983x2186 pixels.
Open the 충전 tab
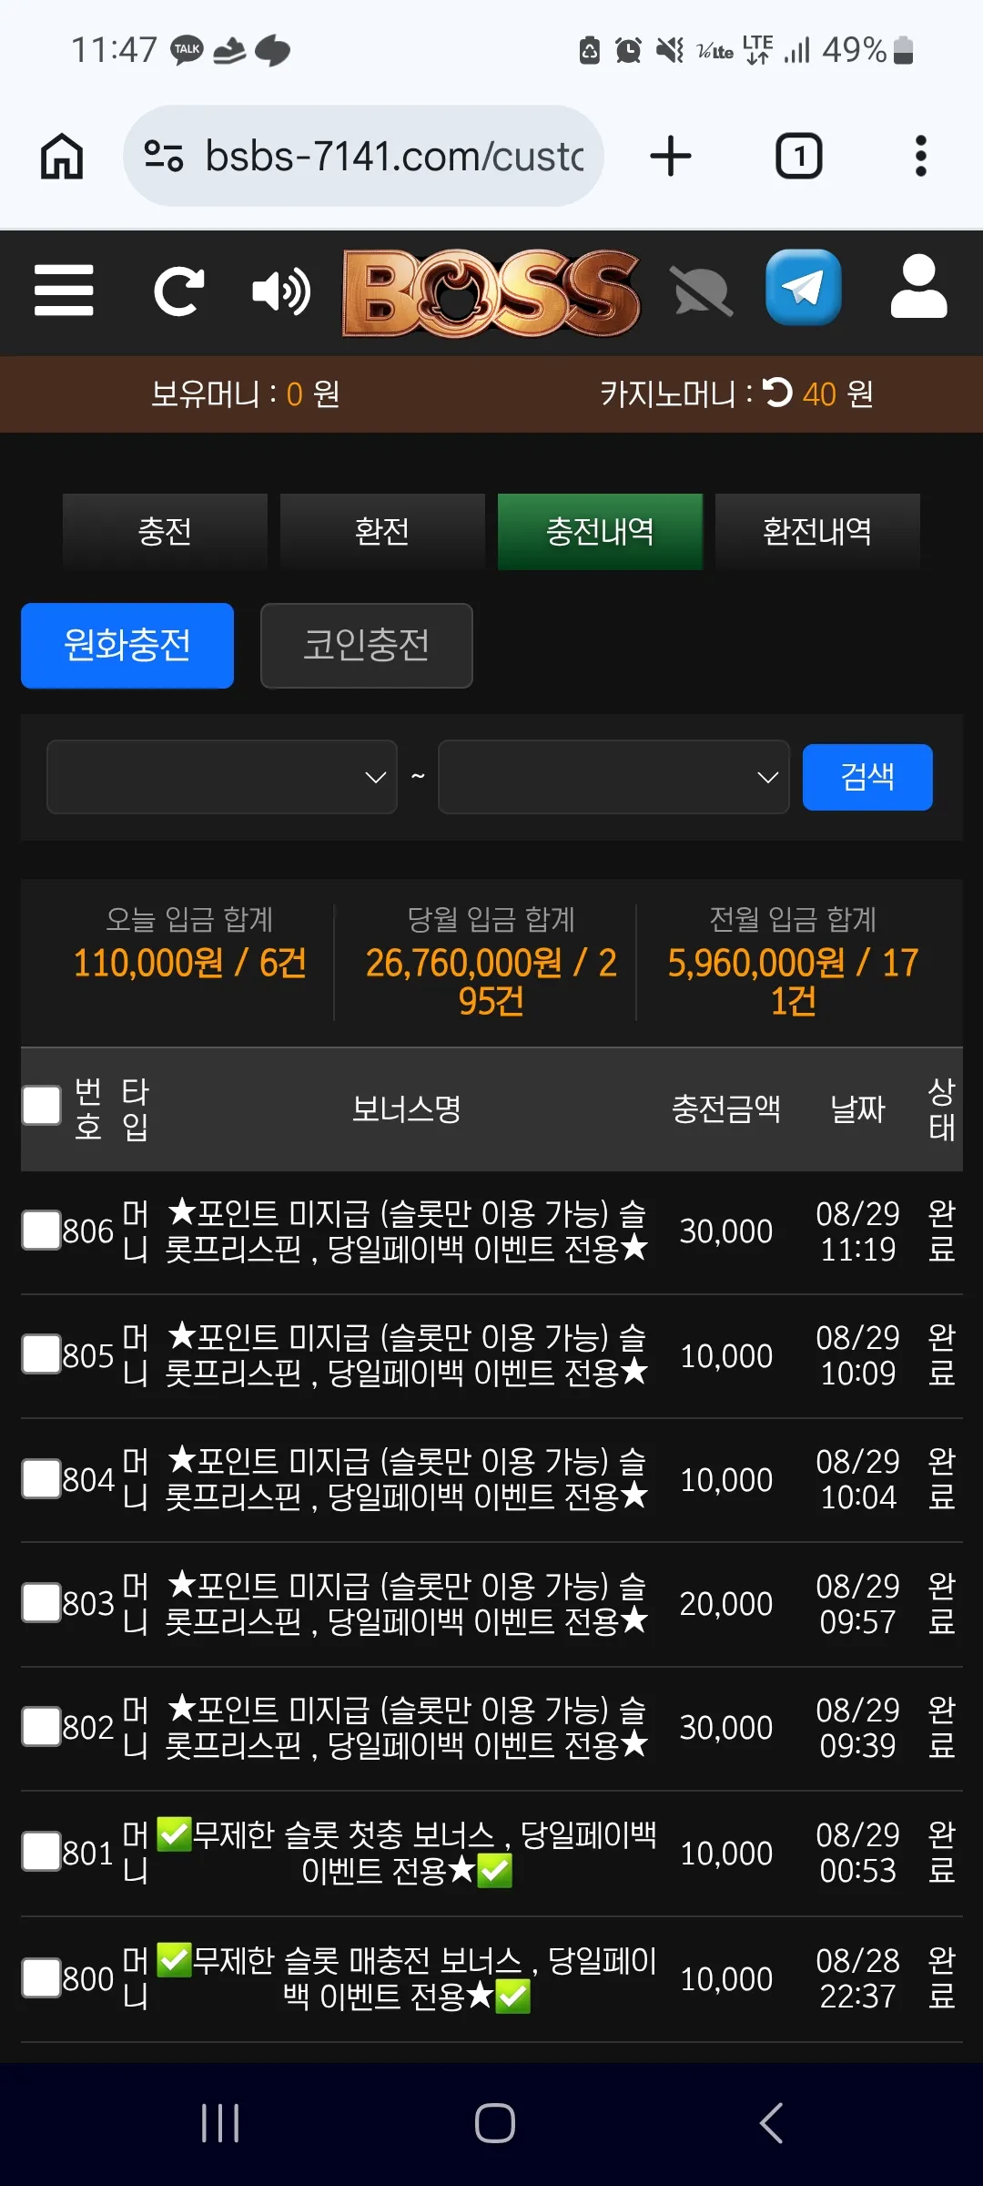point(165,532)
